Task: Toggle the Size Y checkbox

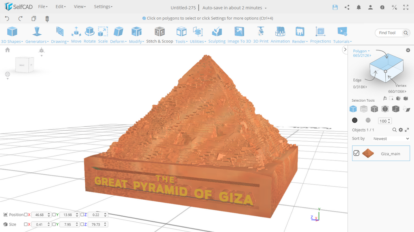Action: [54, 224]
